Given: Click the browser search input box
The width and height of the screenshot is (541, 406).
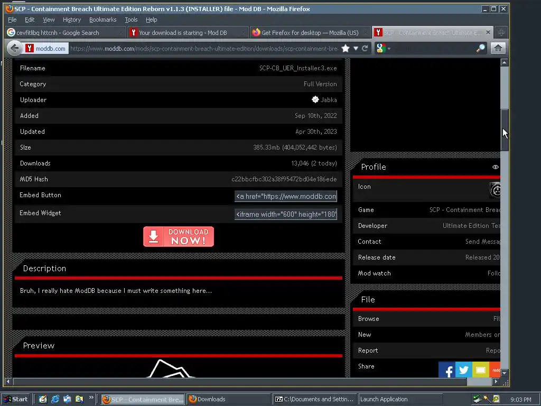Looking at the screenshot, I should 434,48.
